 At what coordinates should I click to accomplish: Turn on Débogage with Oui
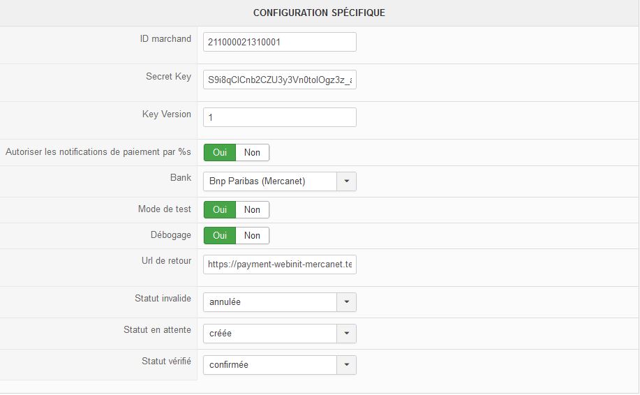point(219,236)
